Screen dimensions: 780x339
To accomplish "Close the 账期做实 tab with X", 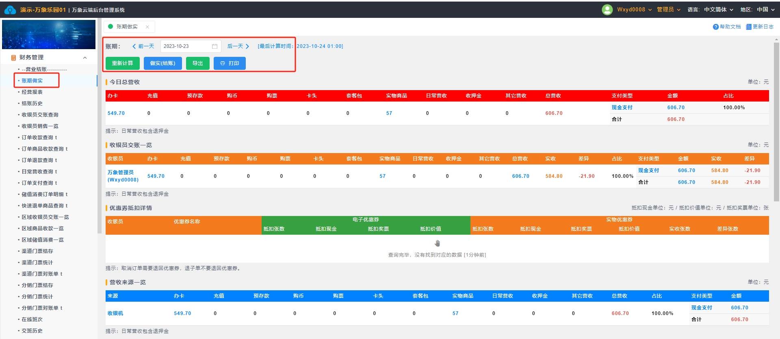I will pyautogui.click(x=147, y=27).
